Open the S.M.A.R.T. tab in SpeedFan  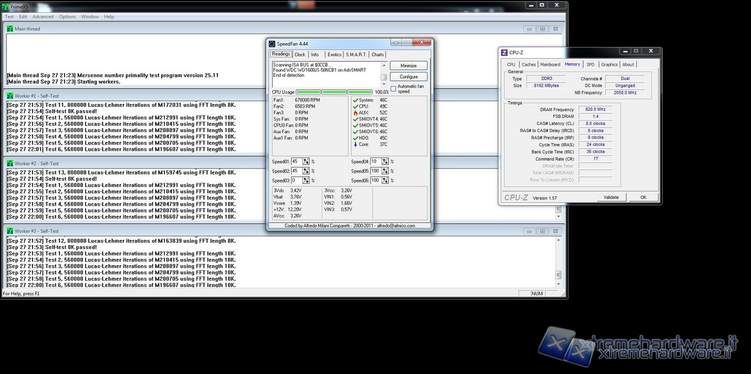(357, 54)
